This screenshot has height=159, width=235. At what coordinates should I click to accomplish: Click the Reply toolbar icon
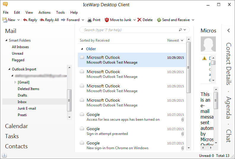[26, 20]
